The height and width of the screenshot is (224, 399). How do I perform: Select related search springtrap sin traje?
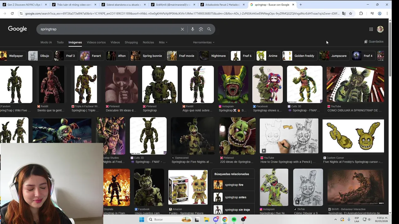click(x=233, y=210)
